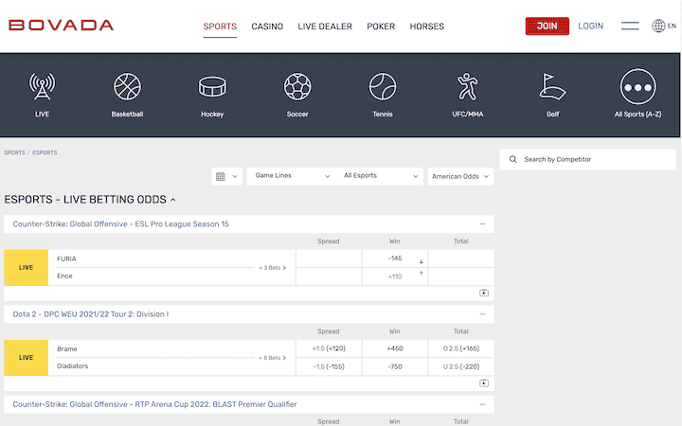Viewport: 682px width, 426px height.
Task: Click the red JOIN button
Action: [547, 27]
